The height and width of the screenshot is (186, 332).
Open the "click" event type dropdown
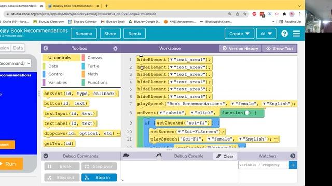point(192,113)
